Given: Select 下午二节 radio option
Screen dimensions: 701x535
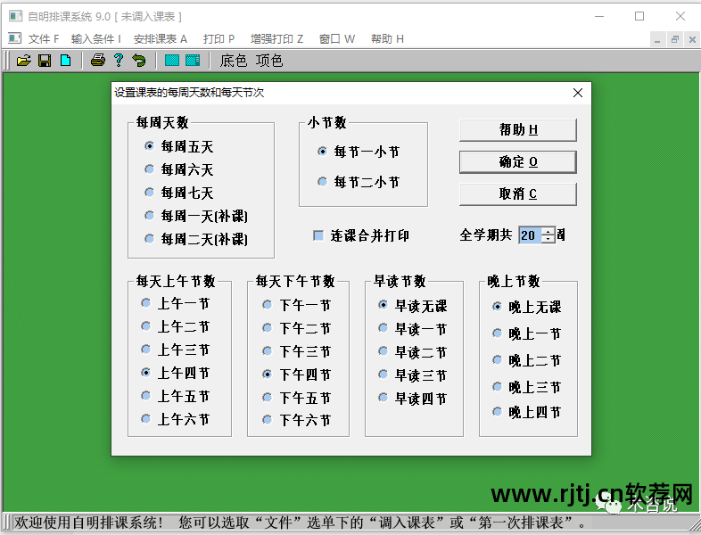Looking at the screenshot, I should point(297,328).
